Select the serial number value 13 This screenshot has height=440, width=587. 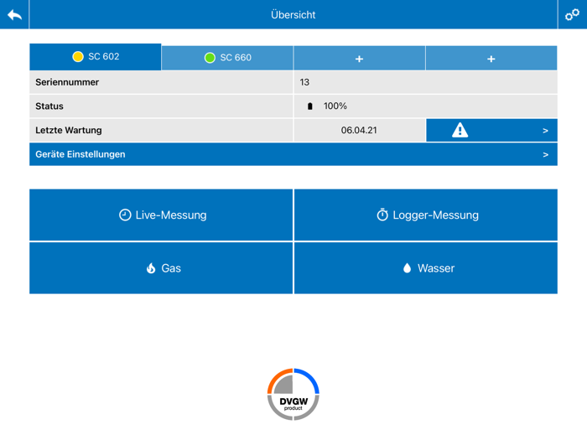point(304,82)
